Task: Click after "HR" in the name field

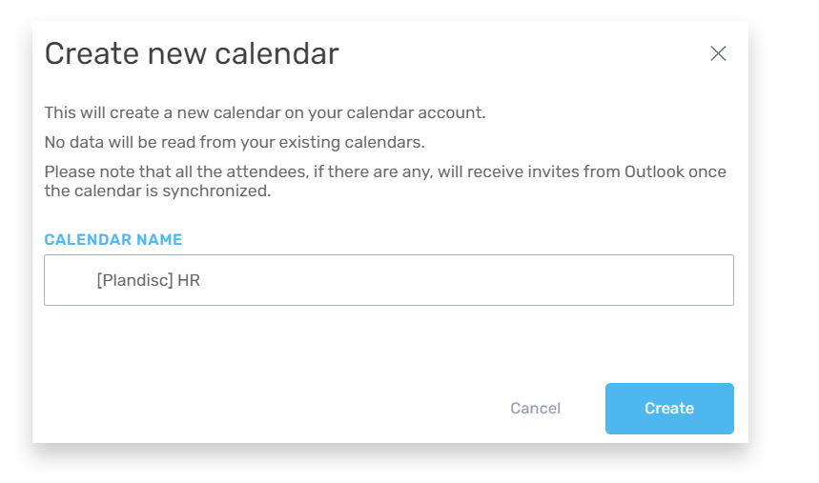Action: 202,280
